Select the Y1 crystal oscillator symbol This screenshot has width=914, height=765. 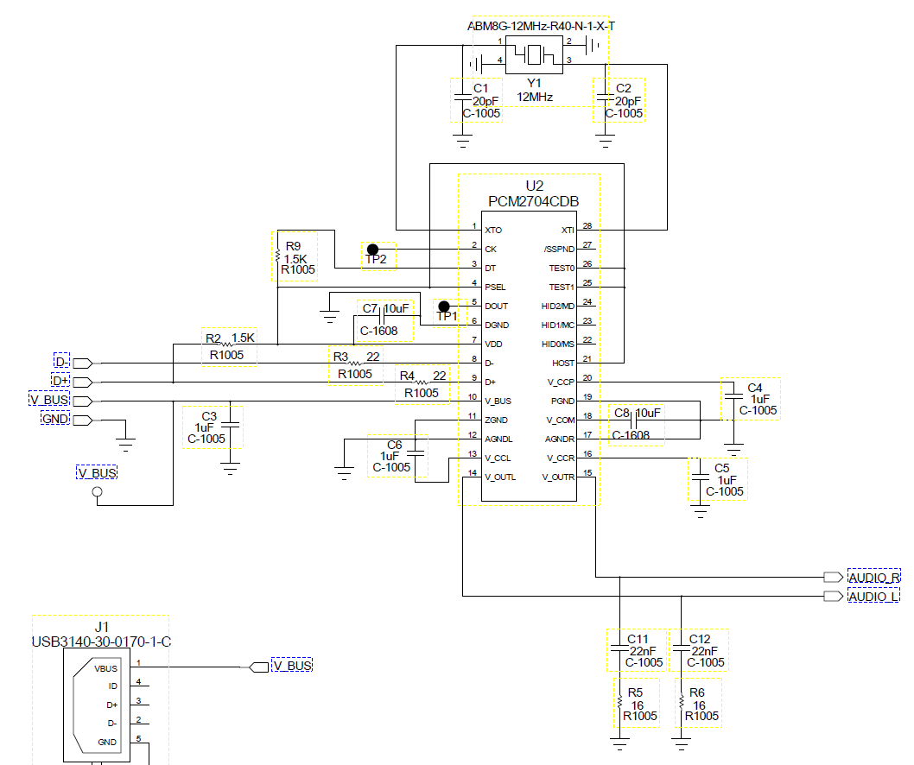534,54
